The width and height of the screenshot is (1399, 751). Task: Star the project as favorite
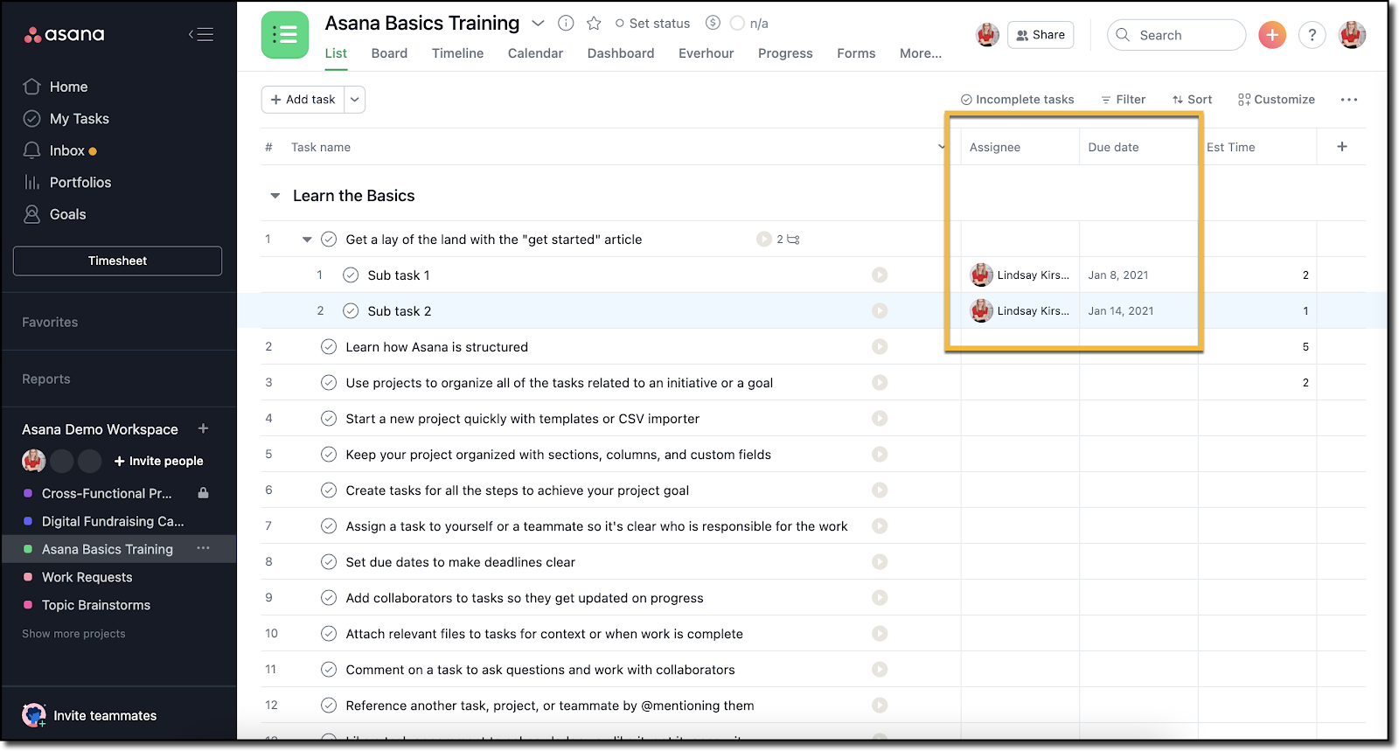pyautogui.click(x=594, y=24)
